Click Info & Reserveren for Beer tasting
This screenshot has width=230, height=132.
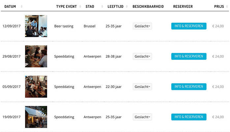coord(189,26)
